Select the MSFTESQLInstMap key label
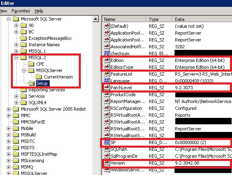This screenshot has width=232, height=175. [39, 154]
